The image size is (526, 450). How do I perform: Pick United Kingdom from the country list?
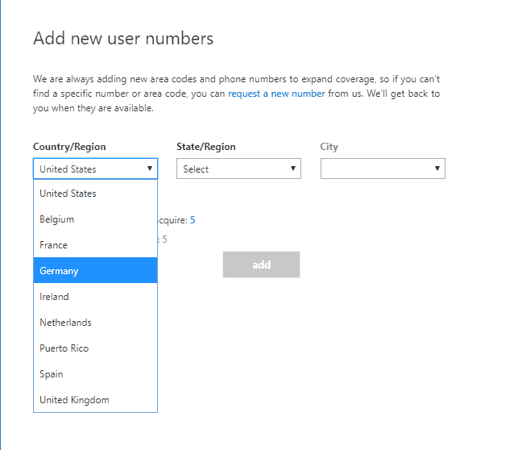(x=95, y=400)
